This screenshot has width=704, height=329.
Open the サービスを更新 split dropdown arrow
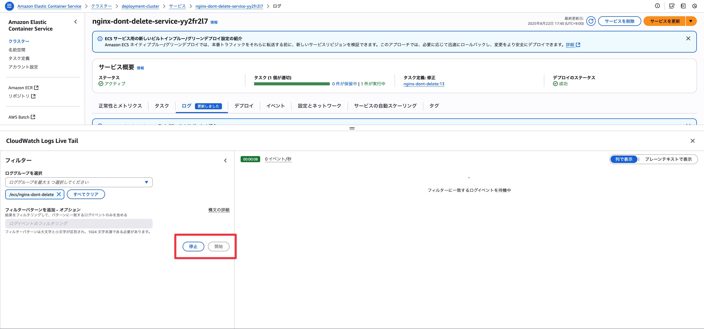point(691,21)
